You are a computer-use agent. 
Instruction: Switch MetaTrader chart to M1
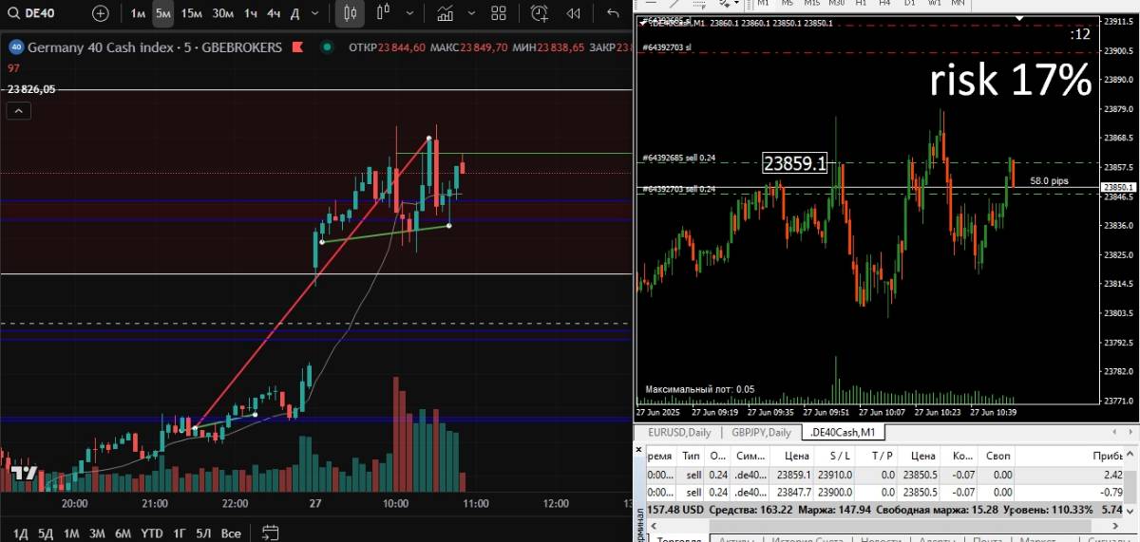763,4
